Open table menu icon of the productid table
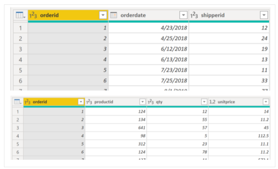The height and width of the screenshot is (169, 278). [x=18, y=102]
